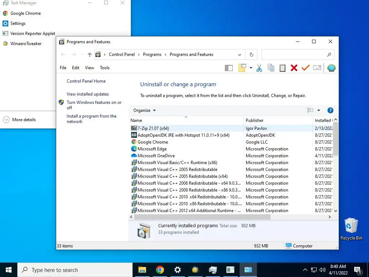Screen dimensions: 369x277
Task: Open the Organize dropdown
Action: 144,110
